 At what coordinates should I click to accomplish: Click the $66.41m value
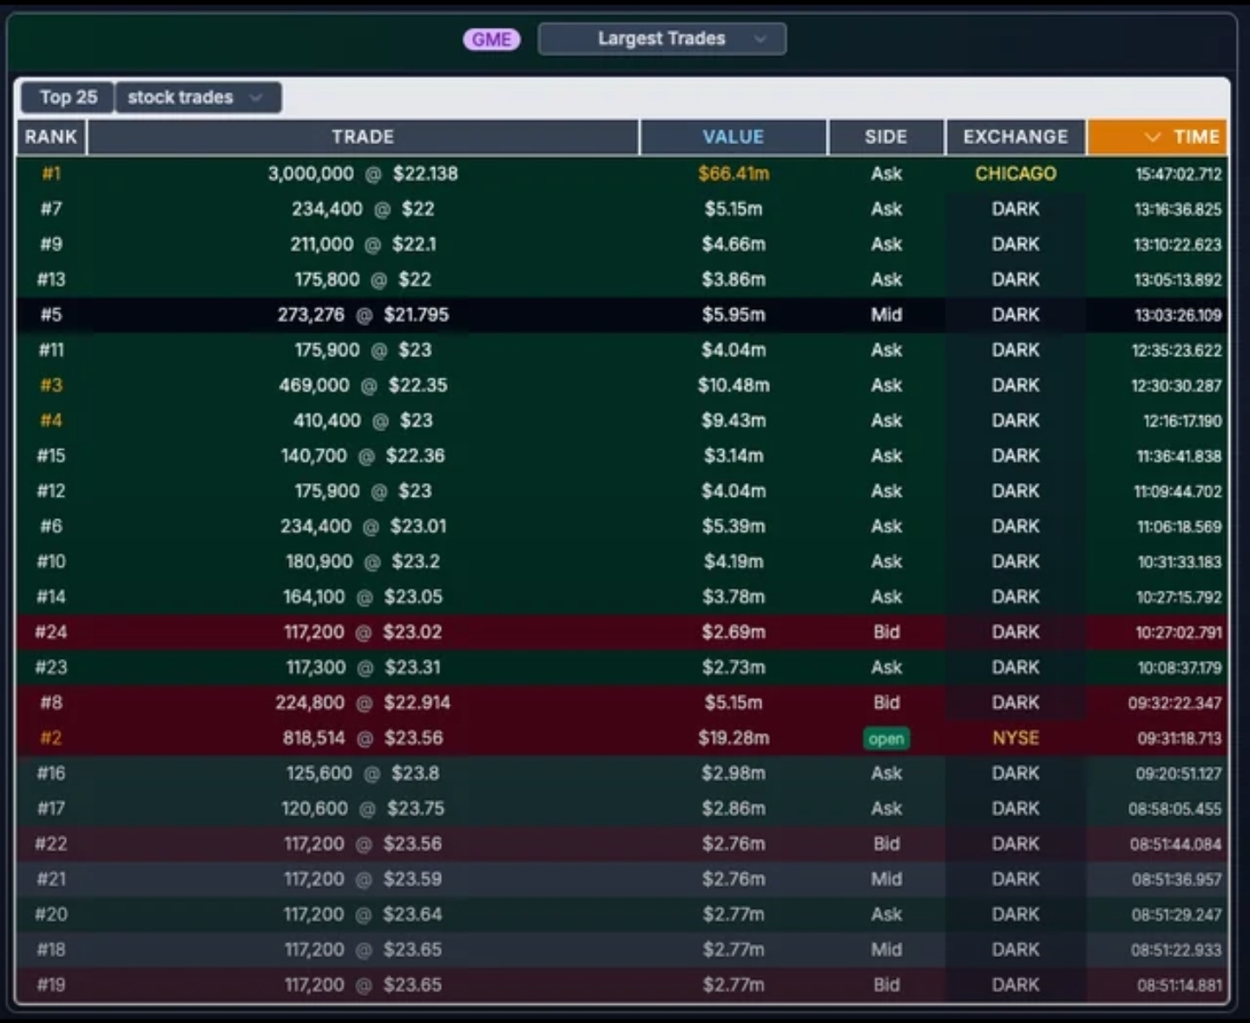click(x=734, y=174)
